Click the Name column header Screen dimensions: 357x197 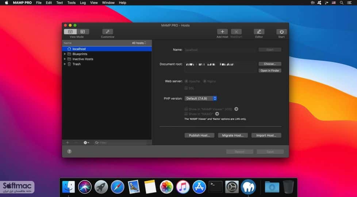pyautogui.click(x=68, y=43)
